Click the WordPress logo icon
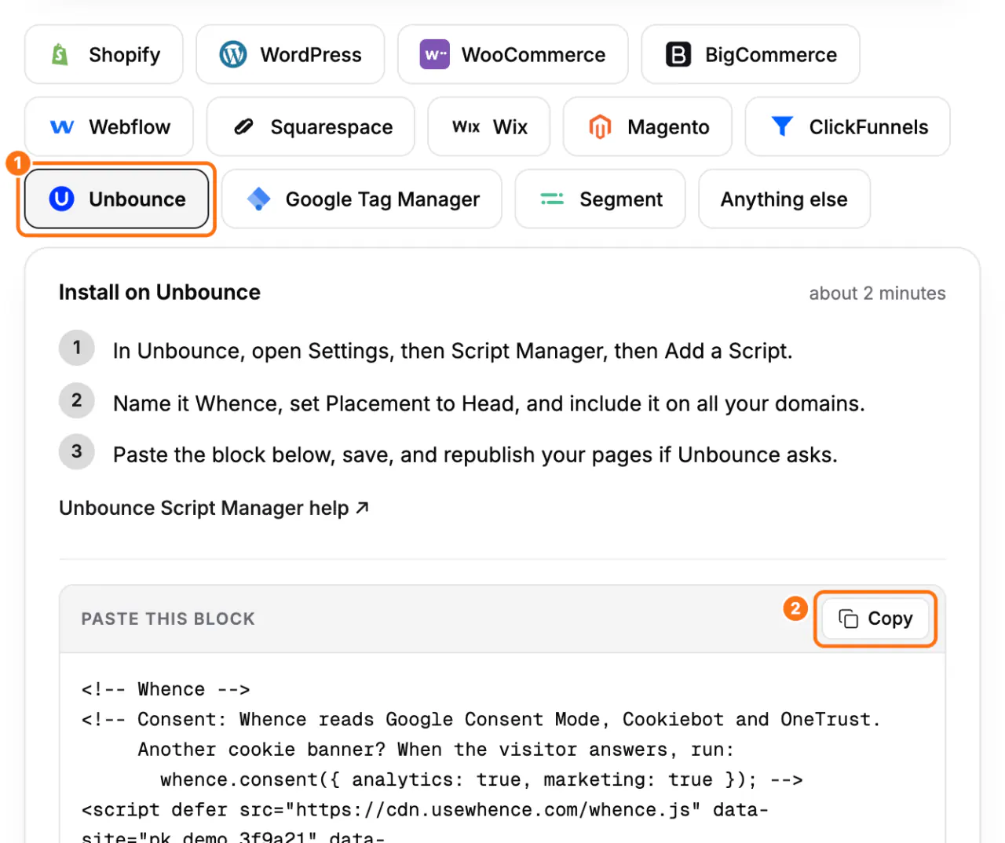The width and height of the screenshot is (1005, 843). (232, 55)
